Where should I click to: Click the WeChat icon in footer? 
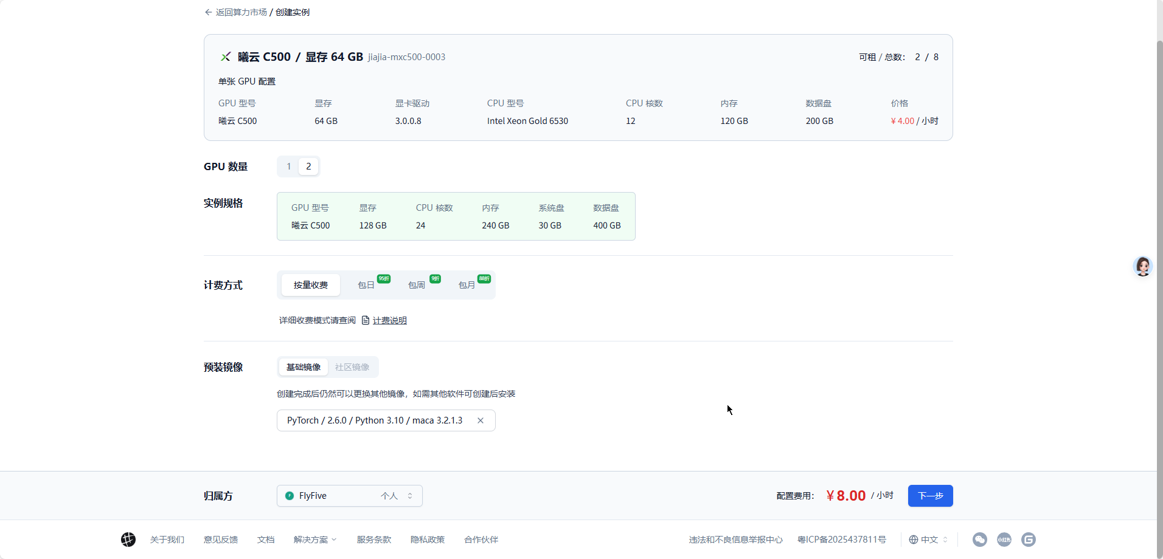tap(979, 540)
